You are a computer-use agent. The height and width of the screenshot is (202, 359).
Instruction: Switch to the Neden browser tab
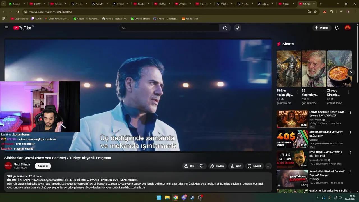click(x=287, y=4)
